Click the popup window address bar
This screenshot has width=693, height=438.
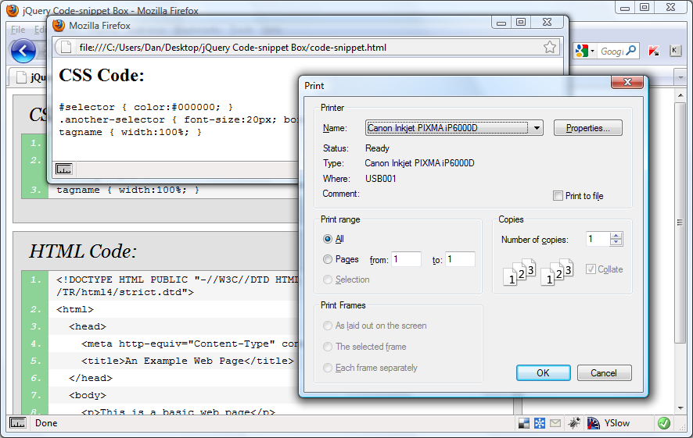(308, 47)
